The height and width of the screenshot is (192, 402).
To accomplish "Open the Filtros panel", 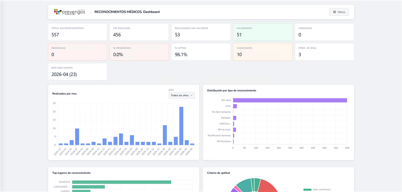I will (x=339, y=12).
